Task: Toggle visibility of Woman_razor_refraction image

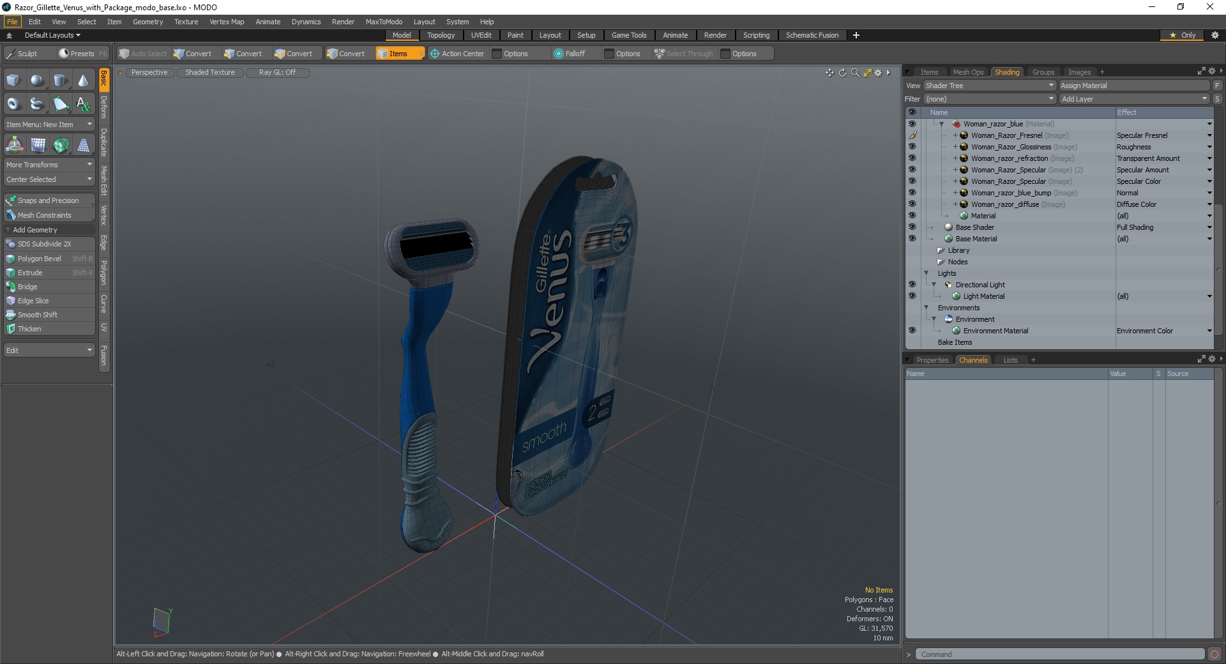Action: (912, 158)
